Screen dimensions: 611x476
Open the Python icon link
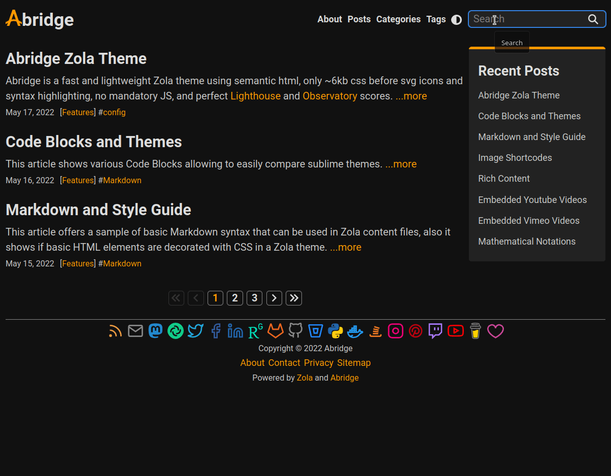click(335, 331)
